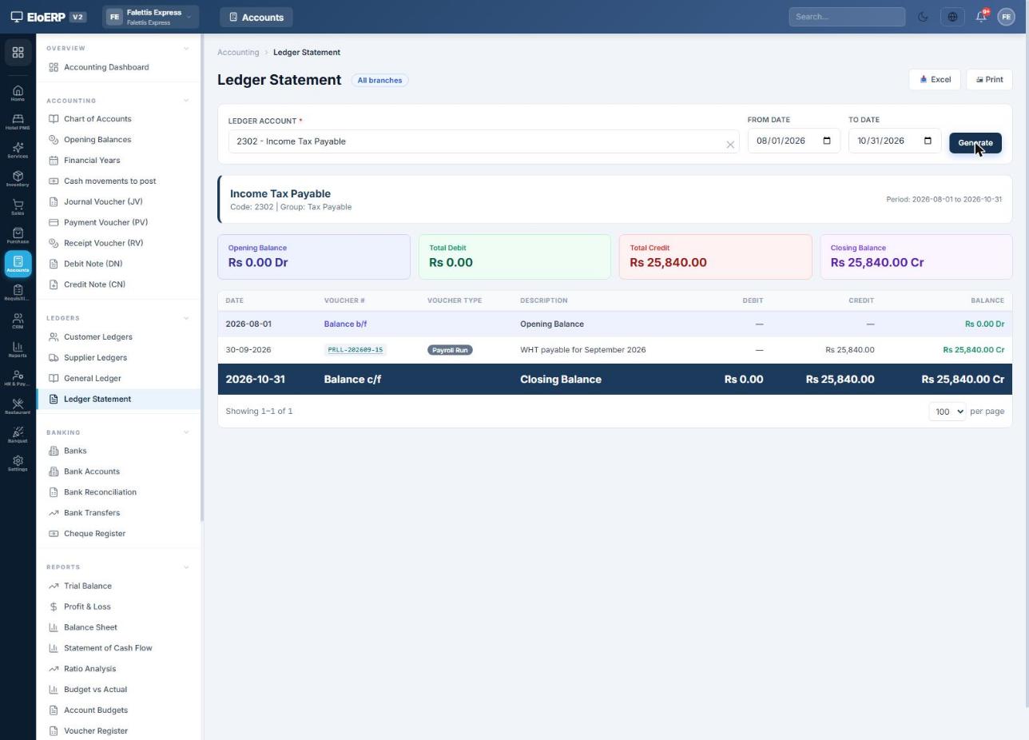Clear the selected ledger account
1029x740 pixels.
[730, 145]
